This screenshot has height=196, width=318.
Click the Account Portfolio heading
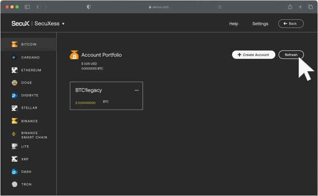(x=101, y=55)
